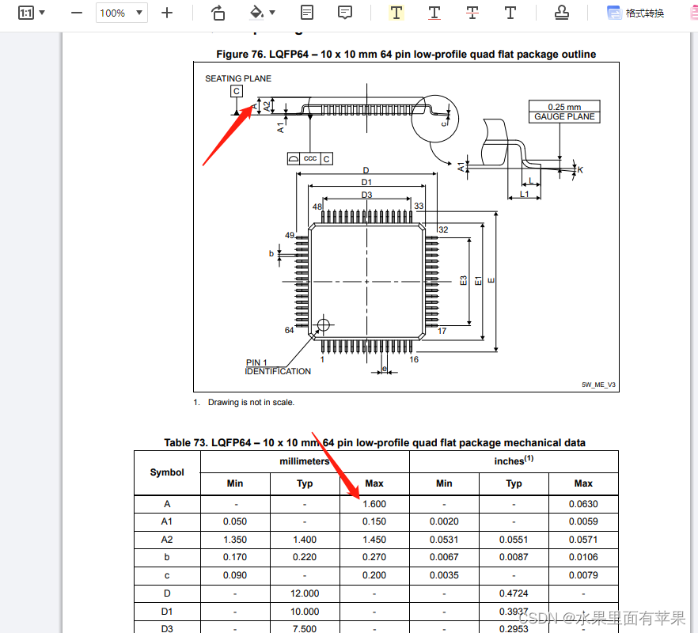The image size is (698, 633).
Task: Select the underline text tool
Action: [x=434, y=13]
